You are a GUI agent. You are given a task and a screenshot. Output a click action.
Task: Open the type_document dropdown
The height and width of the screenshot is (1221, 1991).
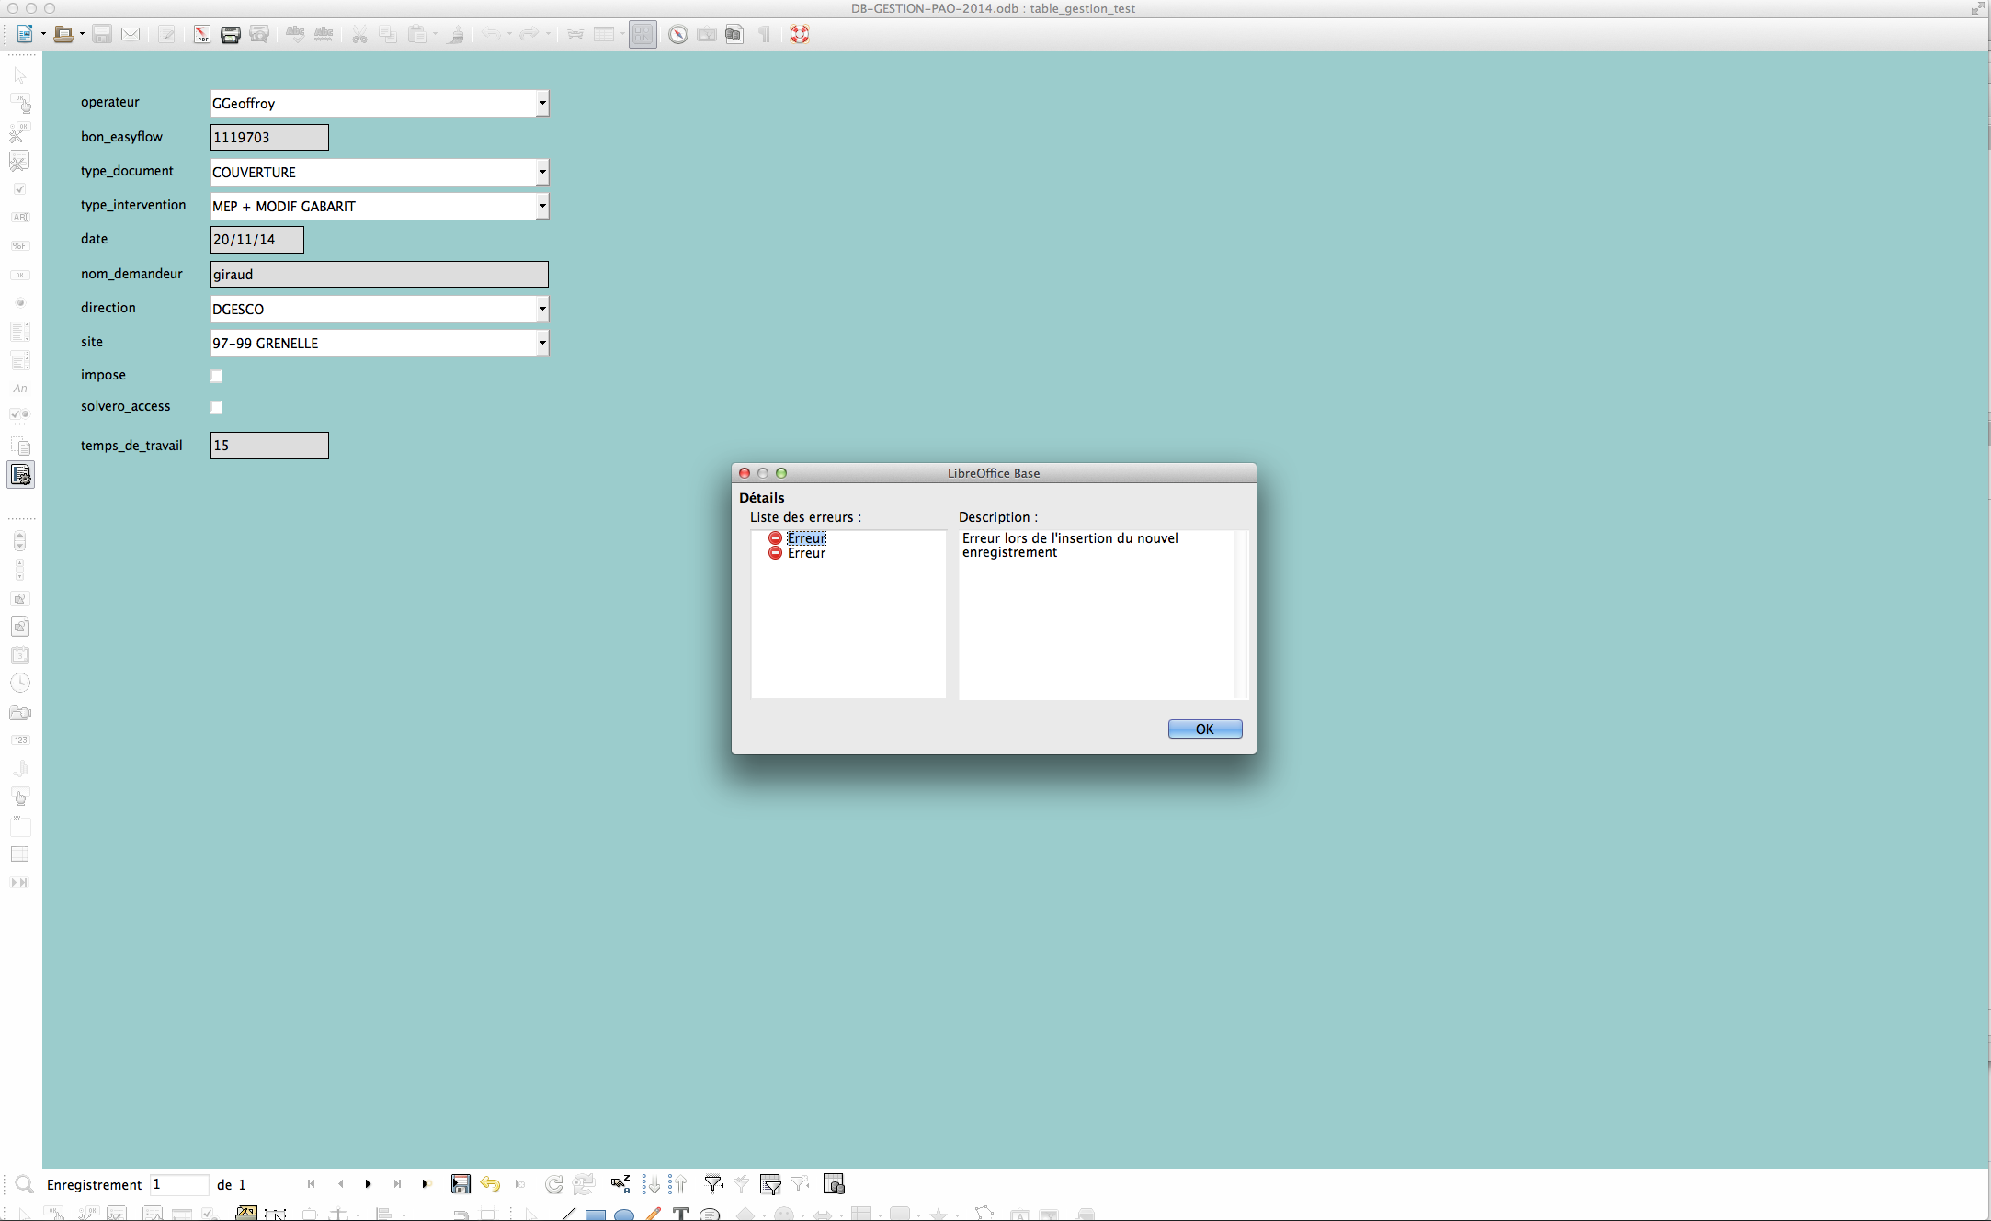(542, 172)
